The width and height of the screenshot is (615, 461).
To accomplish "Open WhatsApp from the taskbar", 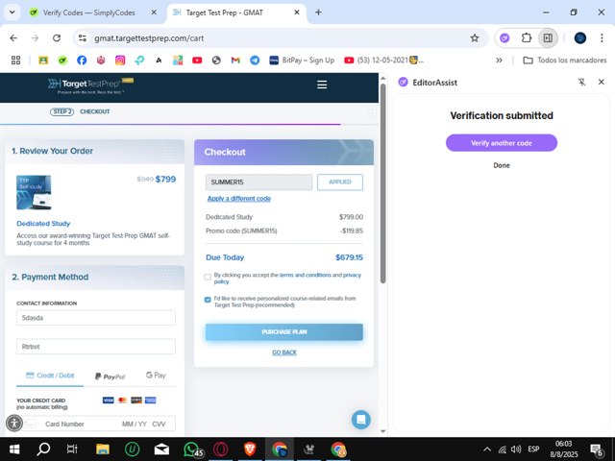I will (x=192, y=449).
